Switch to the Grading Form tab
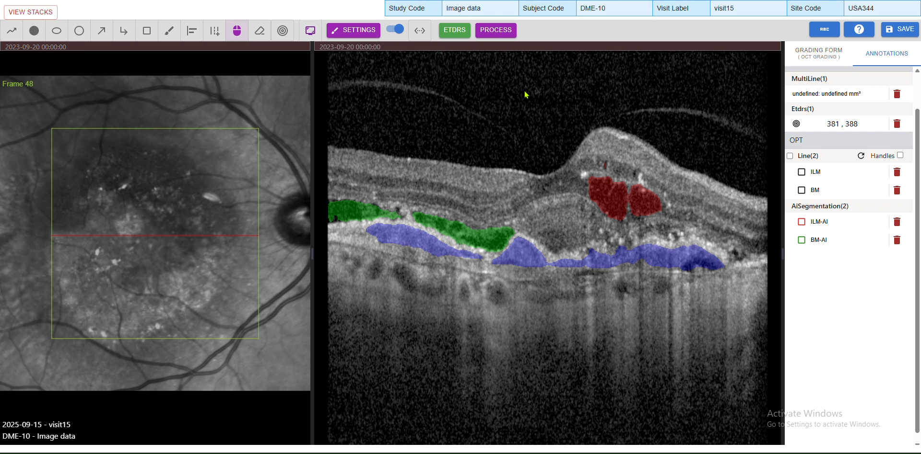 818,53
